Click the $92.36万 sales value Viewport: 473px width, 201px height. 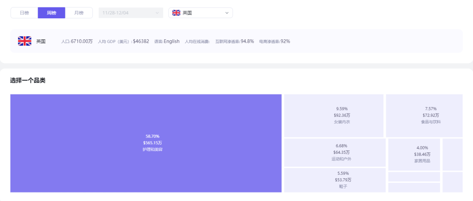coord(342,115)
